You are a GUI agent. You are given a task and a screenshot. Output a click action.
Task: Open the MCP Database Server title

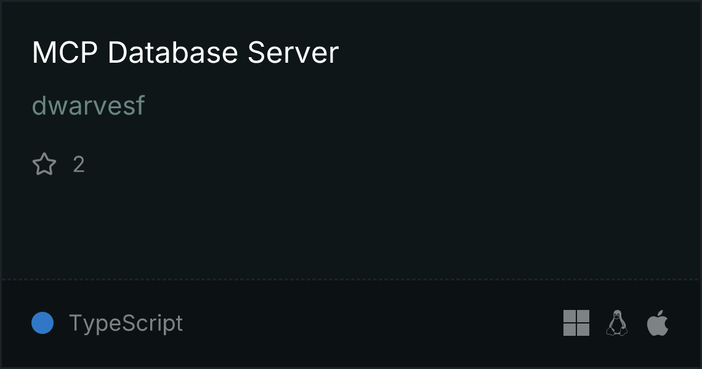tap(185, 52)
